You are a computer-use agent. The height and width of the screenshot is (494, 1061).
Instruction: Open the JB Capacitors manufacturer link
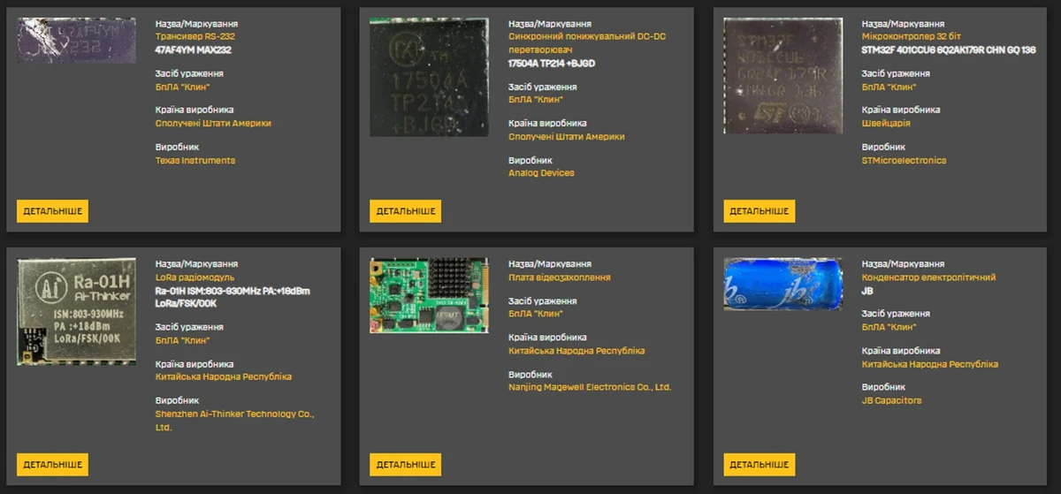(891, 400)
